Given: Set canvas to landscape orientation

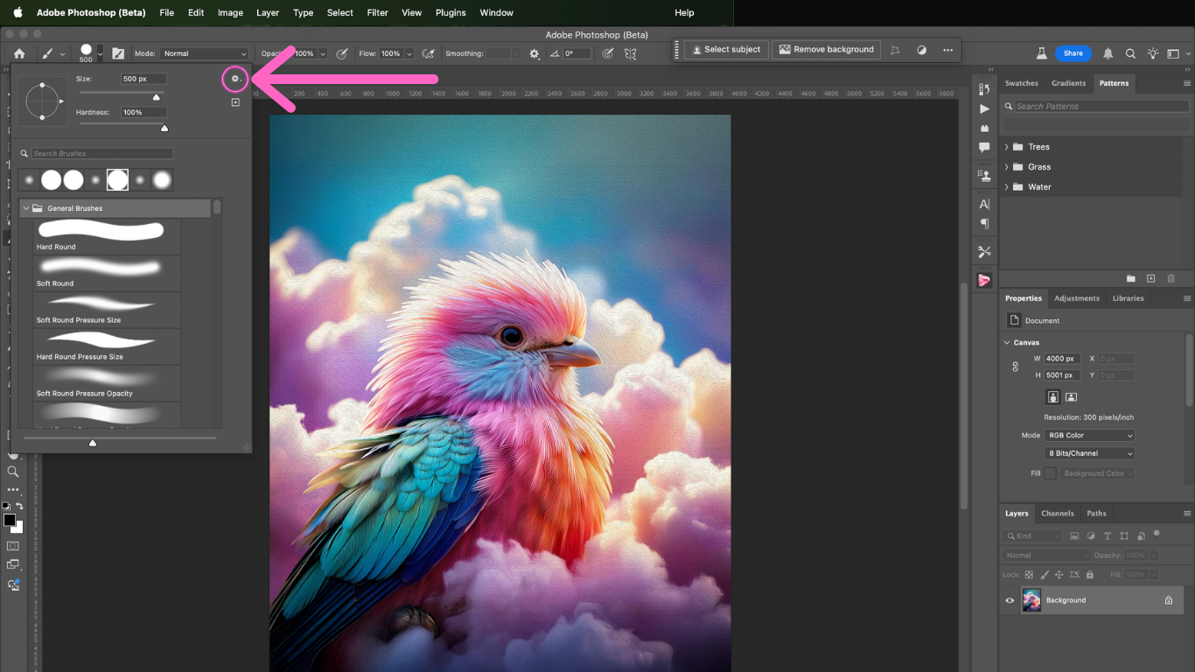Looking at the screenshot, I should pos(1072,397).
